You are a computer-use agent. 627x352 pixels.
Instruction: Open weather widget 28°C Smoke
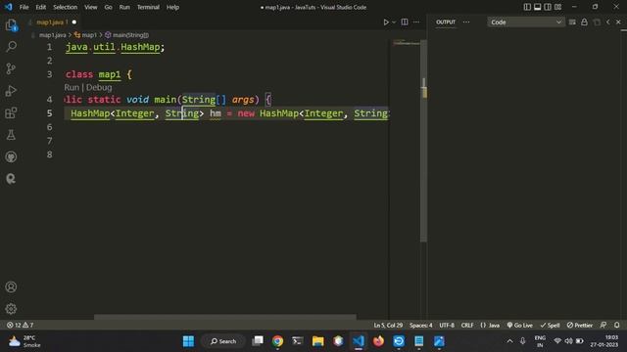24,341
